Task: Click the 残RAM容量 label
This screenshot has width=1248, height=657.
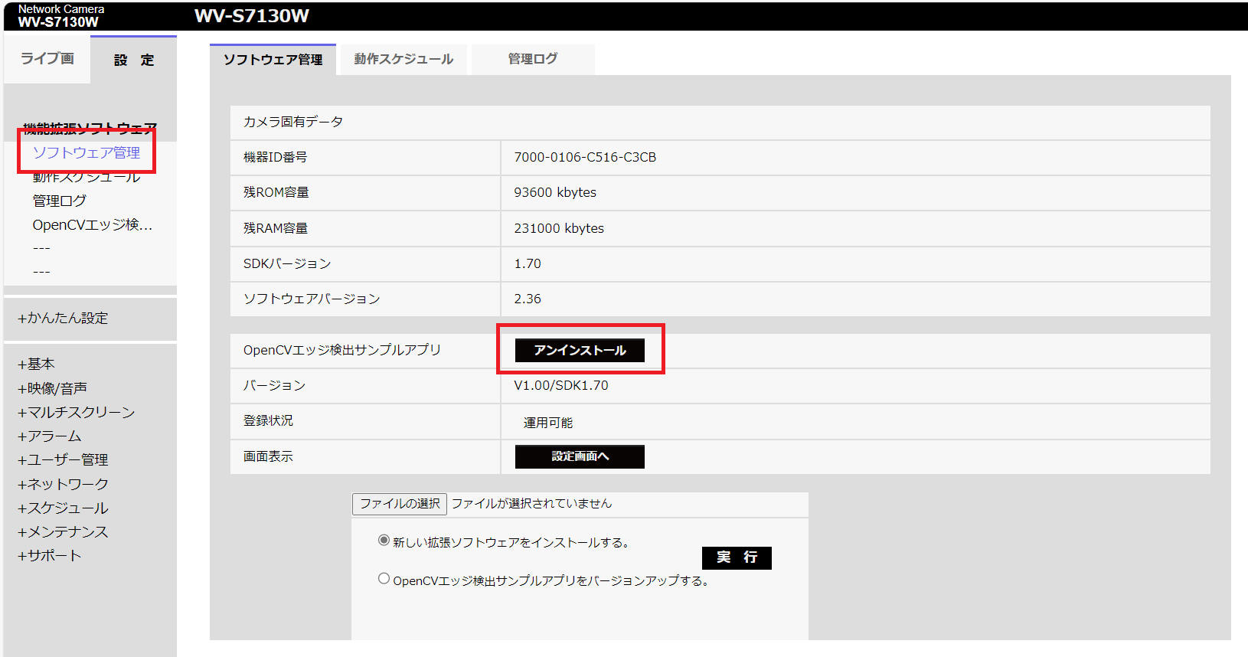Action: [276, 228]
